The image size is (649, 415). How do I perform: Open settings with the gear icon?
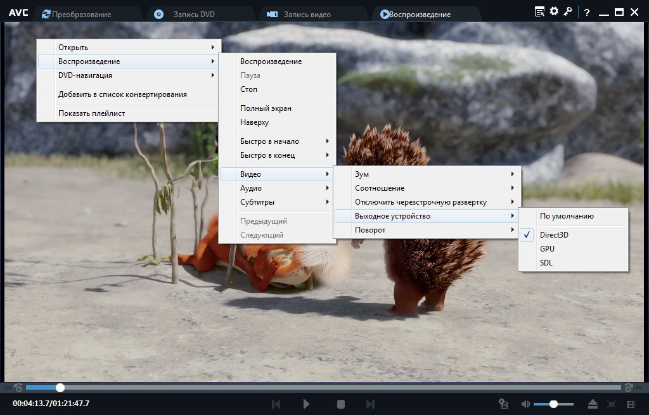pos(554,11)
